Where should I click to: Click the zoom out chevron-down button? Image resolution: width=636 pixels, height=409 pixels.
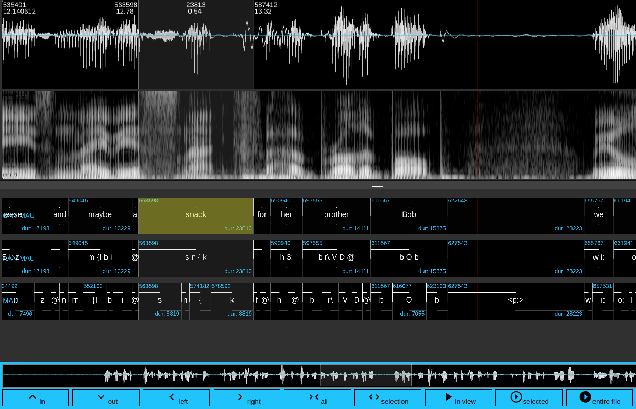pyautogui.click(x=105, y=397)
